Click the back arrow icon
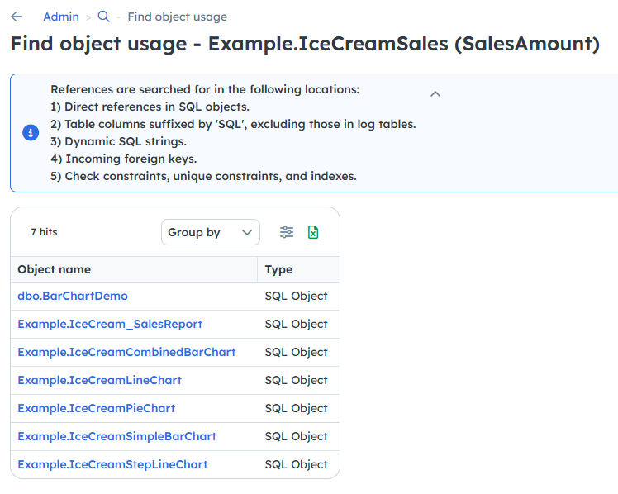Screen dimensions: 618x494 (x=17, y=17)
